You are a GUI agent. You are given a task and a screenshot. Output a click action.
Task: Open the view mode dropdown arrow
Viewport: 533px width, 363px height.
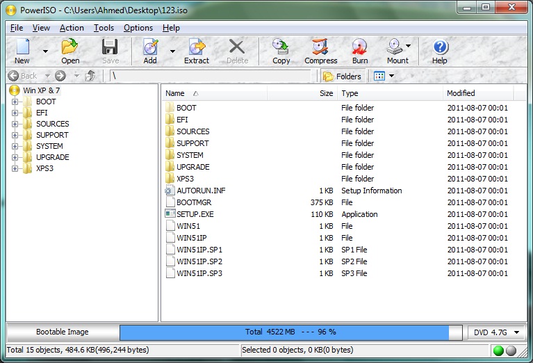point(392,76)
